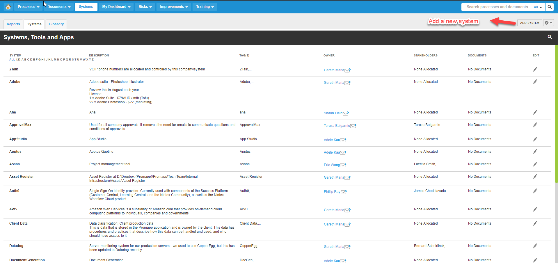This screenshot has width=558, height=263.
Task: Select the DocumentGeneration system name
Action: tap(27, 260)
